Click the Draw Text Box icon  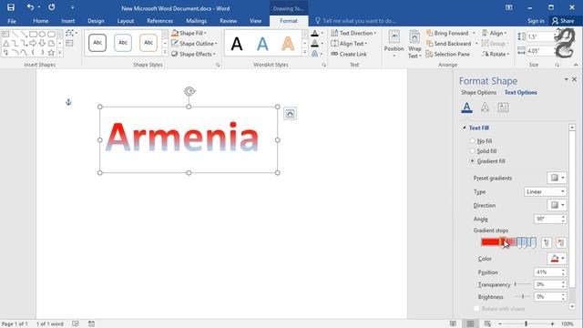click(x=69, y=43)
